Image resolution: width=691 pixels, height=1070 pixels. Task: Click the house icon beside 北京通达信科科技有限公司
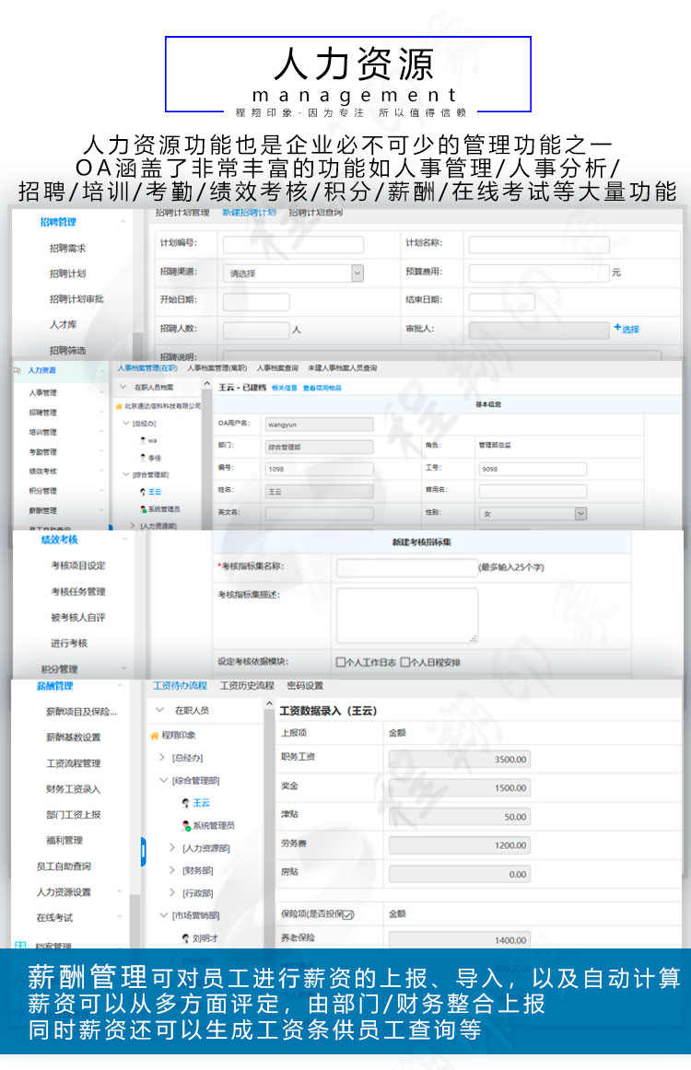tap(120, 406)
